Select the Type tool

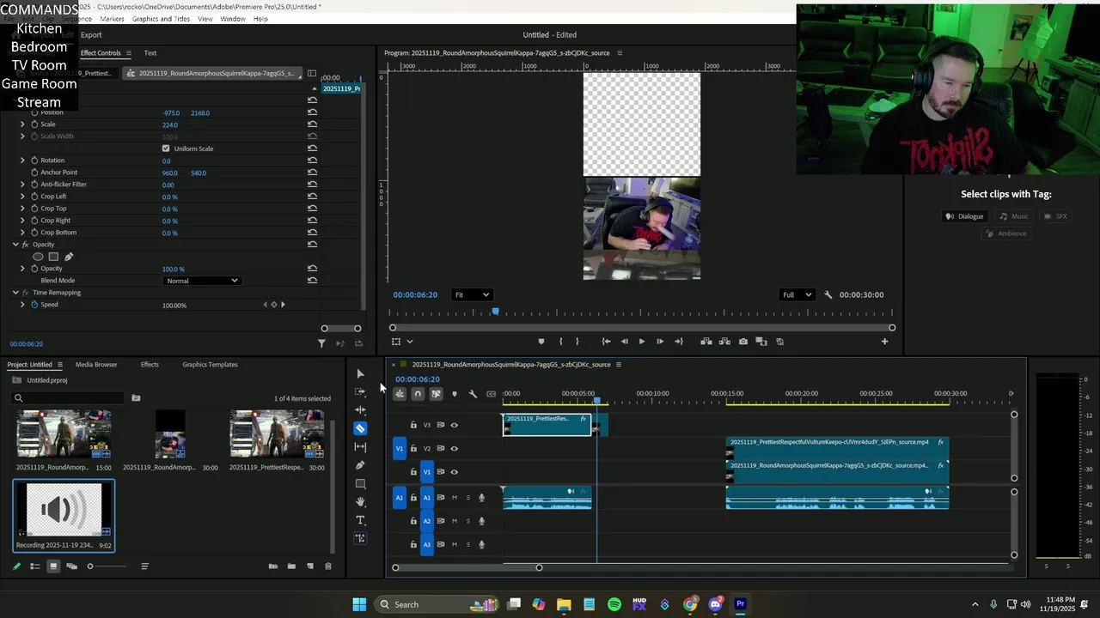pyautogui.click(x=360, y=520)
